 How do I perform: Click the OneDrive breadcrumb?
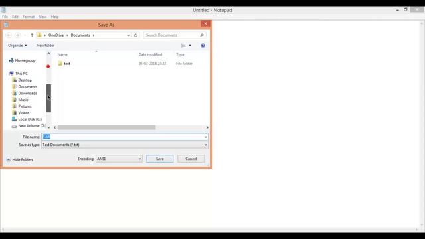click(56, 35)
